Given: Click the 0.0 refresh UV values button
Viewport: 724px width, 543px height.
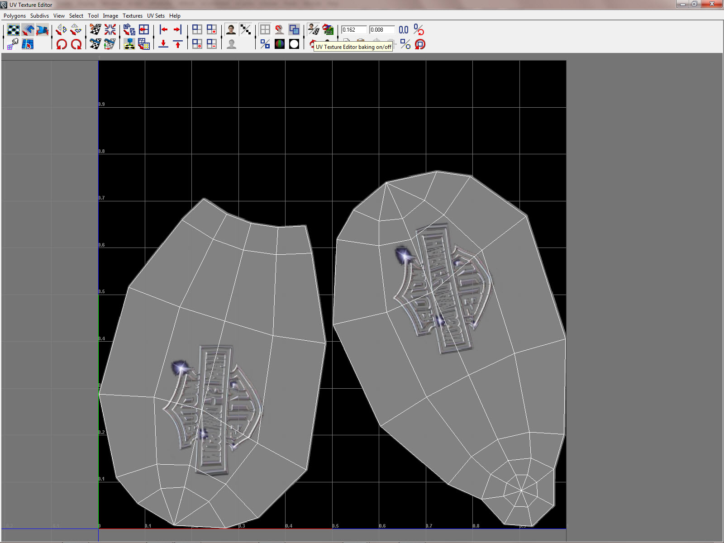Looking at the screenshot, I should tap(404, 30).
